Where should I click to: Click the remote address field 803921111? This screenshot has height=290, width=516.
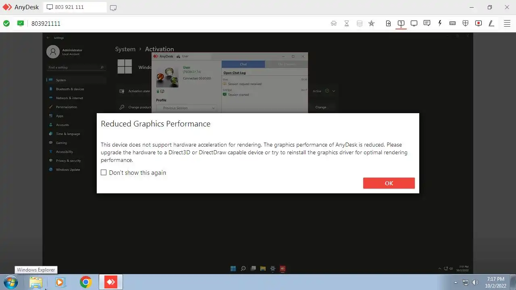click(46, 23)
